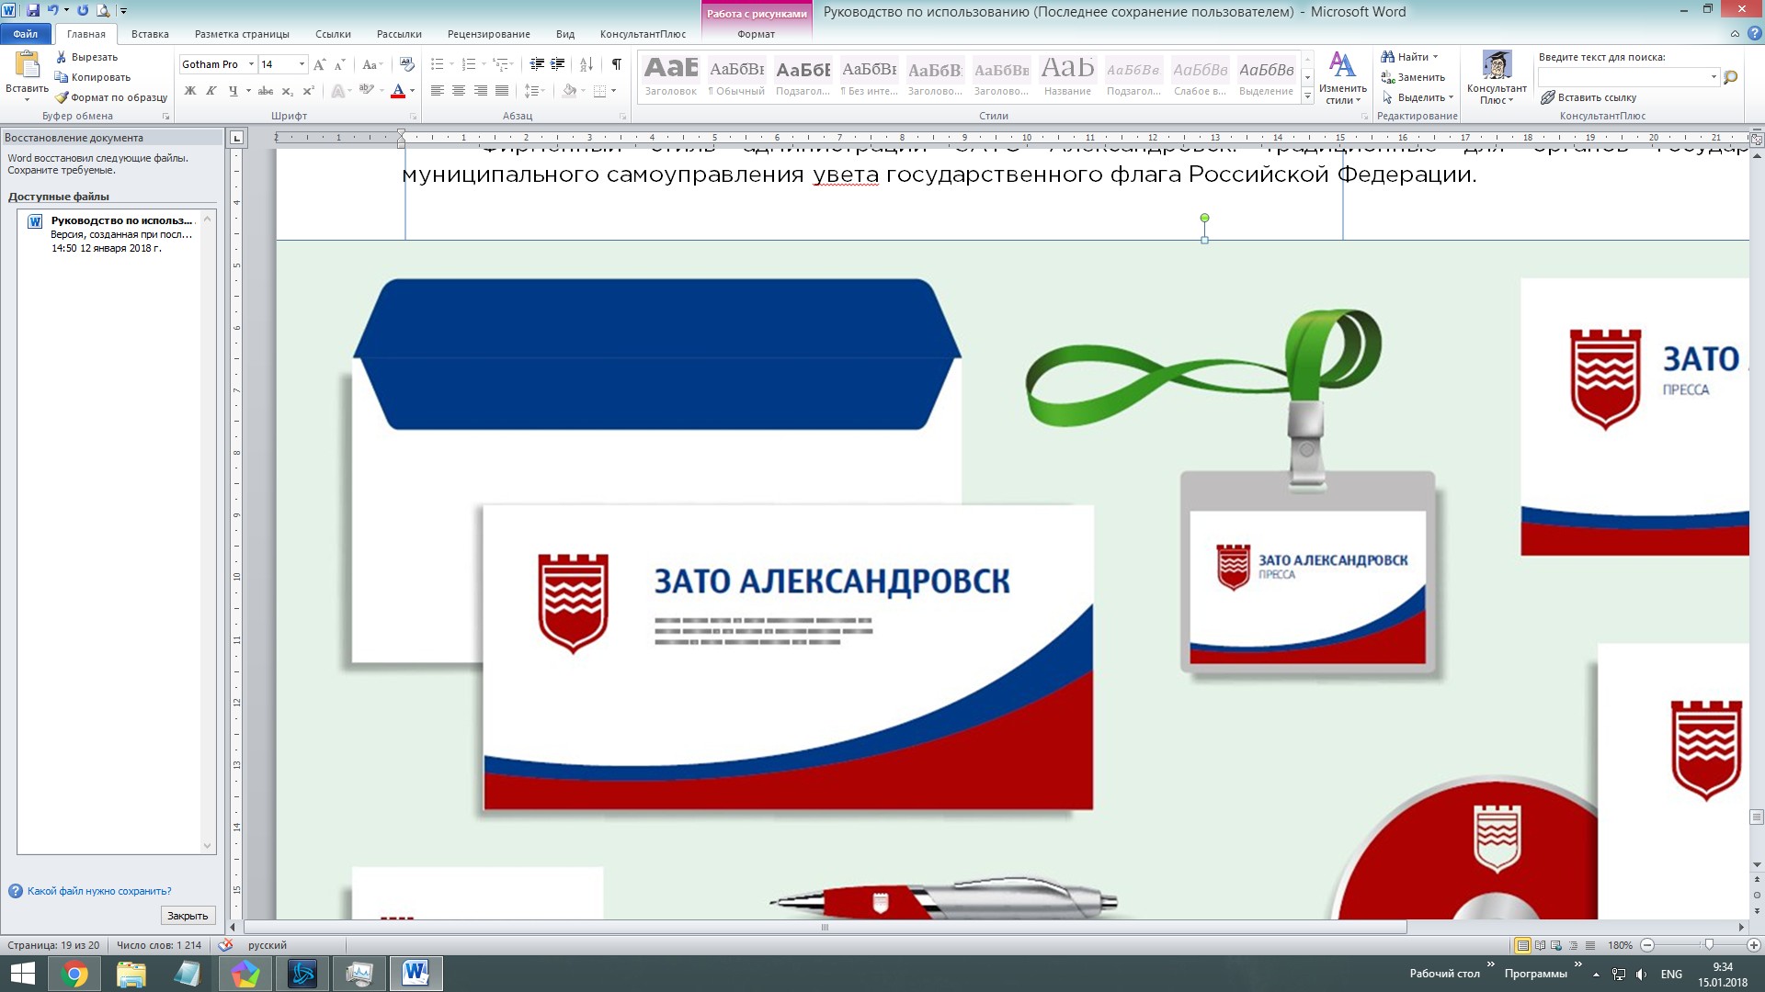1765x992 pixels.
Task: Open the borders dropdown arrow
Action: (613, 91)
